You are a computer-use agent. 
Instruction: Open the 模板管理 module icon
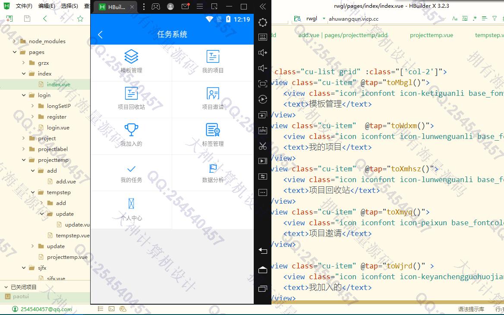pos(131,57)
